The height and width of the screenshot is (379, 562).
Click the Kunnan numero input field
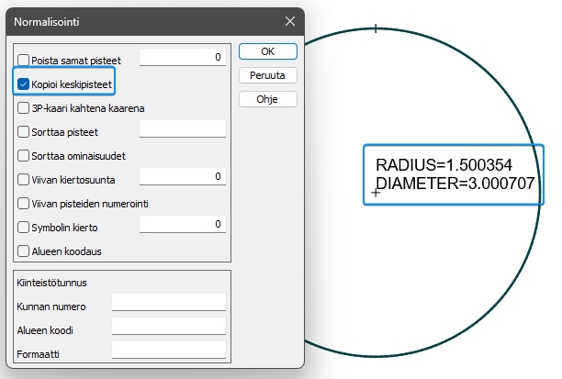(x=168, y=303)
